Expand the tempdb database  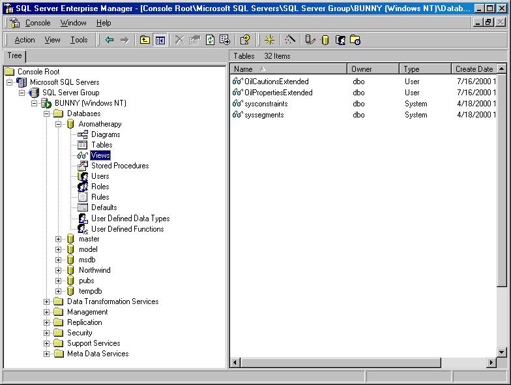click(59, 291)
